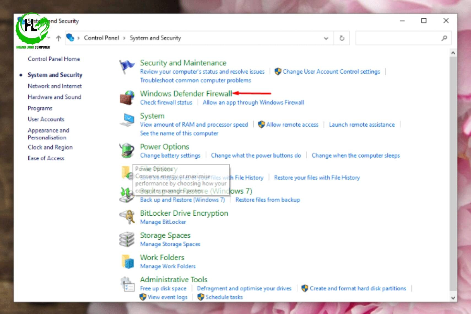Expand the chevron after Control Panel breadcrumb
This screenshot has width=471, height=314.
[x=124, y=38]
